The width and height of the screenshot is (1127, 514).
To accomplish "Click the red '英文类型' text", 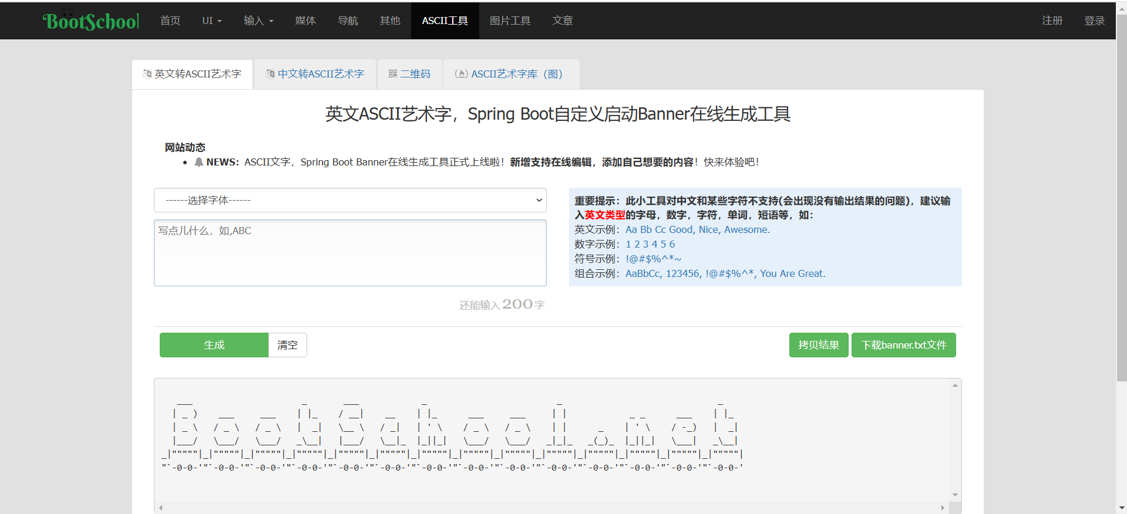I will (605, 215).
